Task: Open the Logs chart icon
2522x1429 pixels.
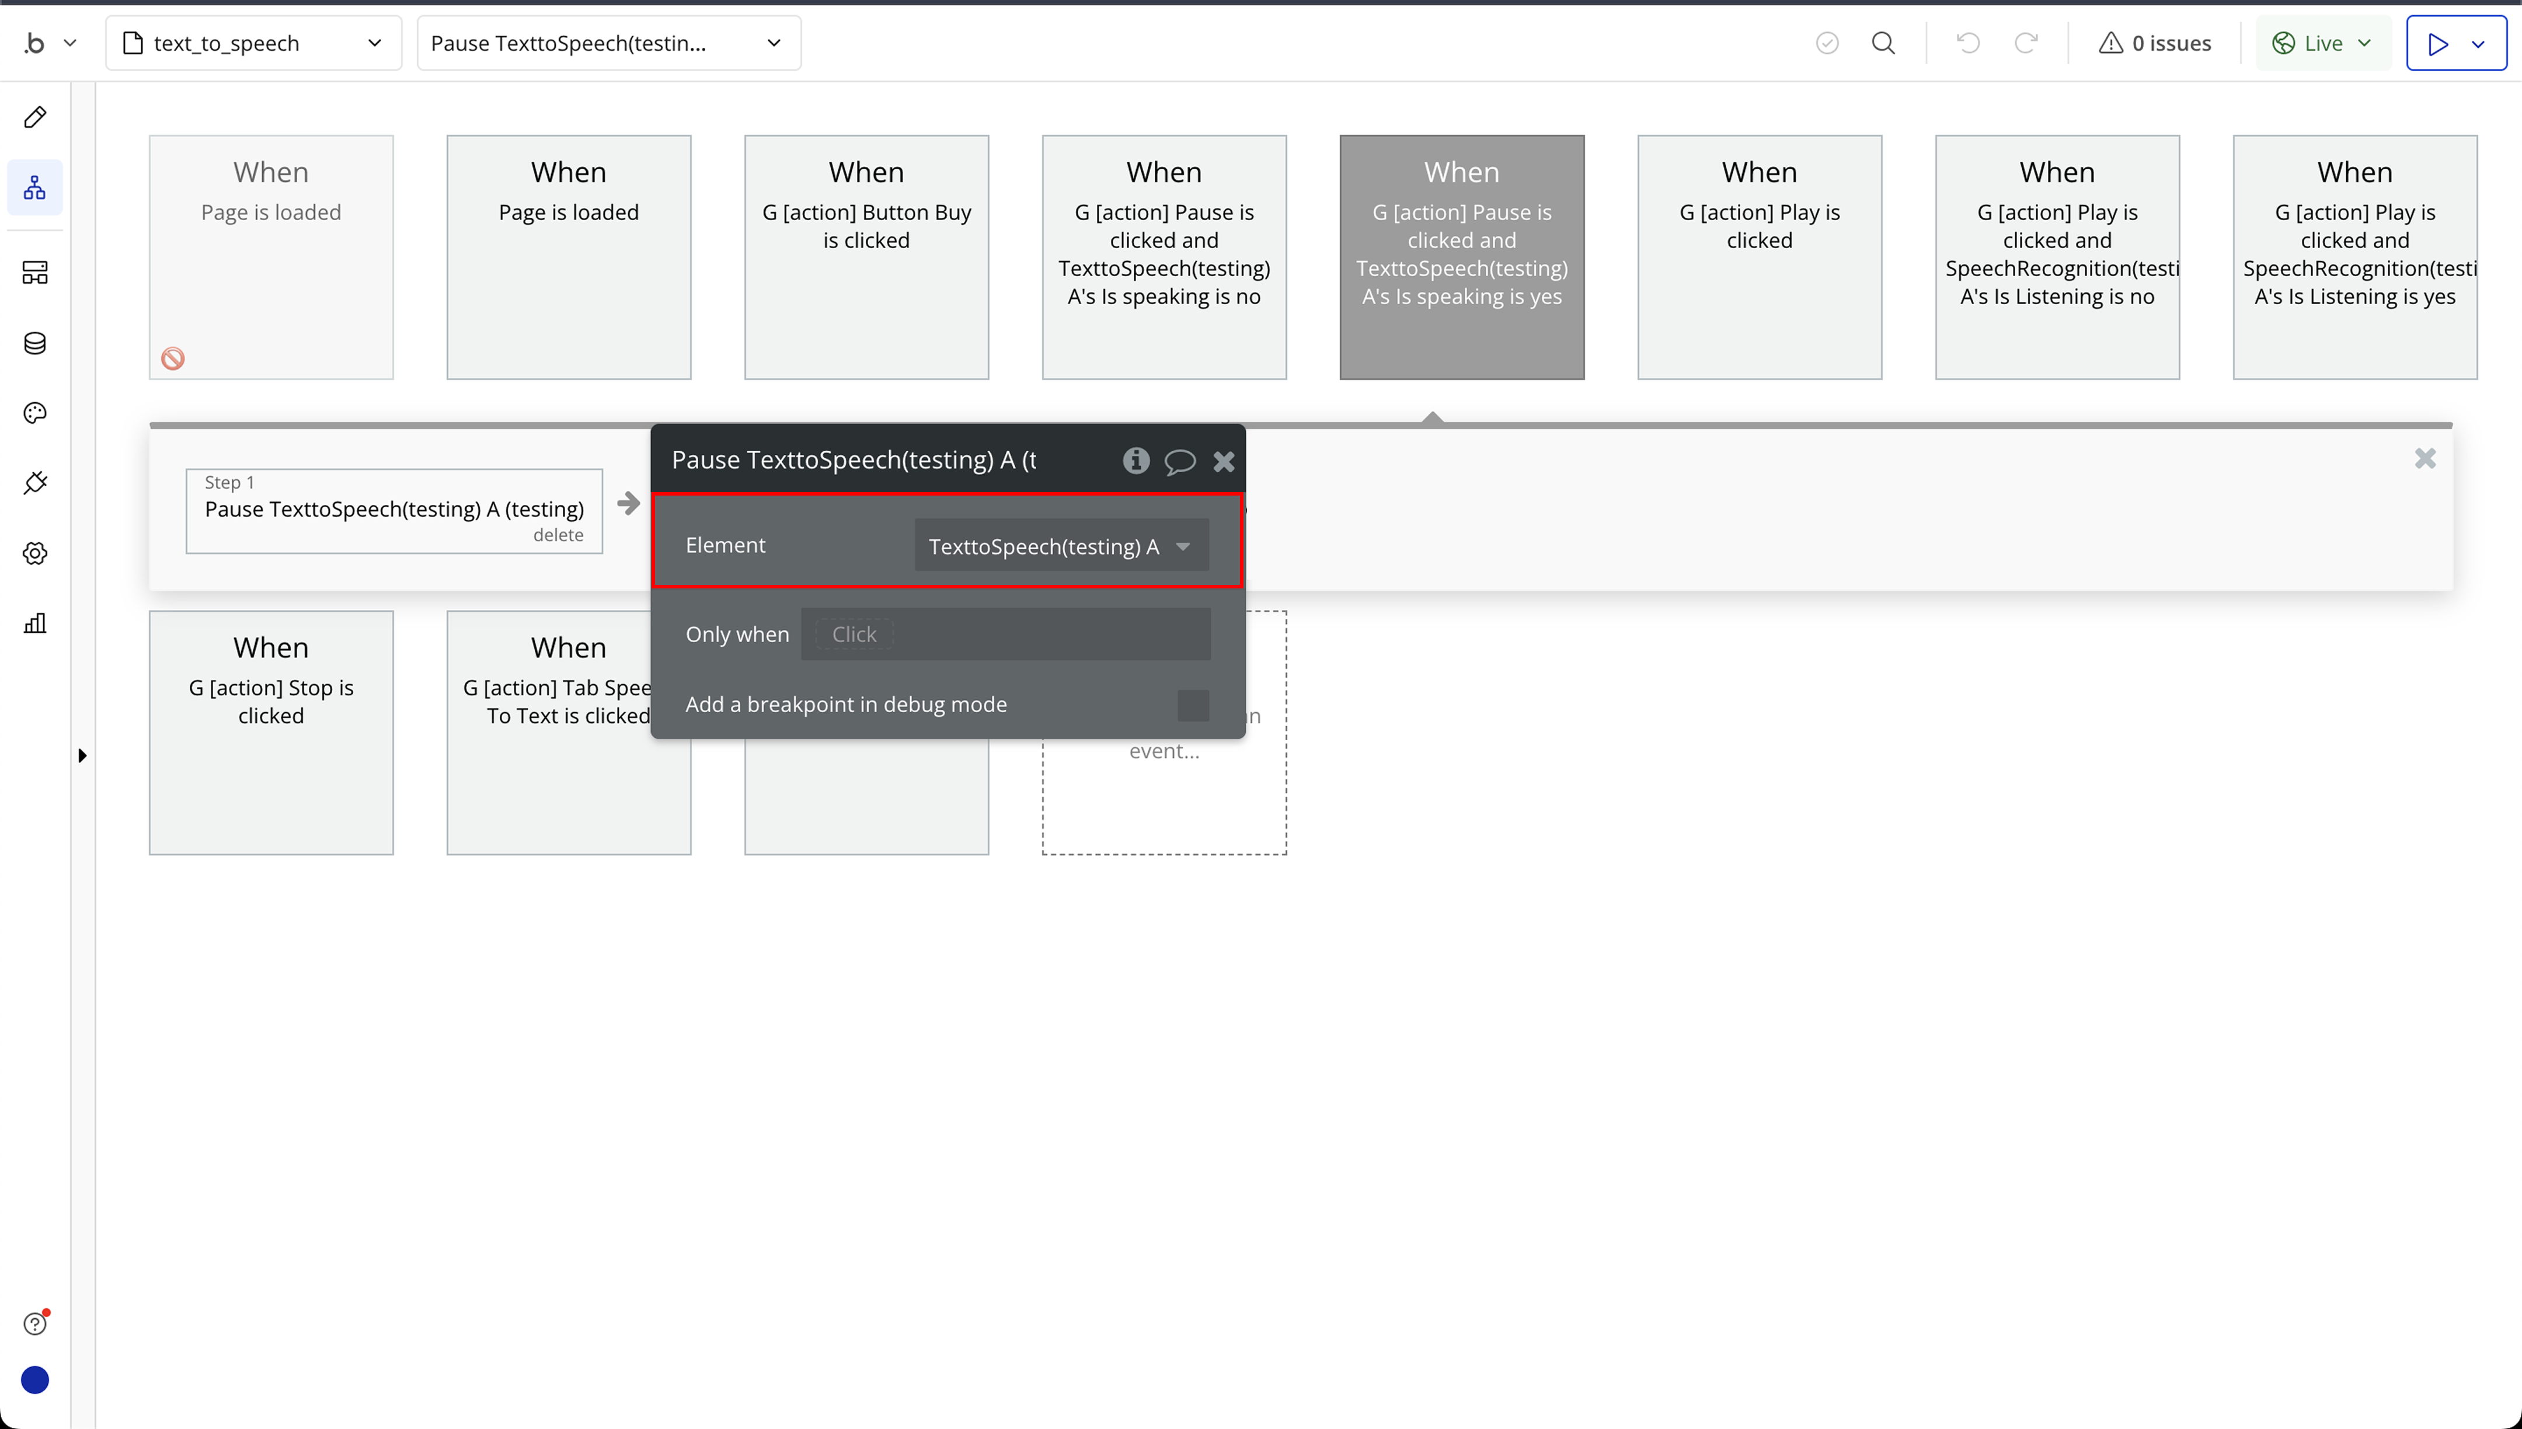Action: [36, 623]
